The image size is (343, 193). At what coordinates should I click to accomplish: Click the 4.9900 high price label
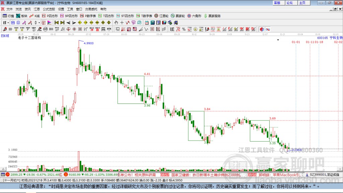tap(88, 43)
